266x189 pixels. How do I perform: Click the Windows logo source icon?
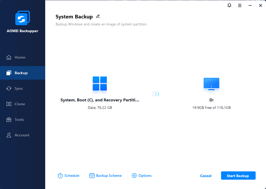point(100,83)
